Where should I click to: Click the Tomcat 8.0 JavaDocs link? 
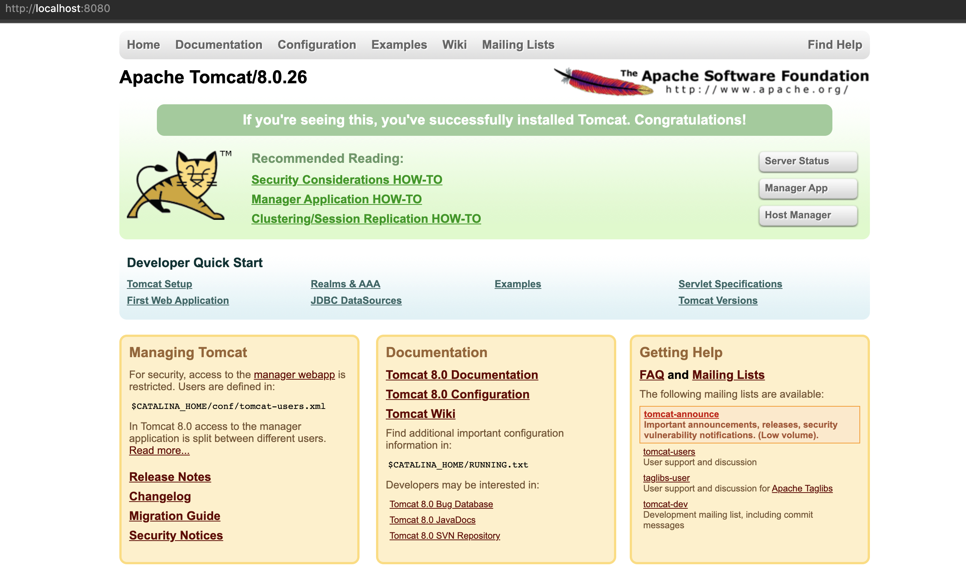click(x=432, y=520)
